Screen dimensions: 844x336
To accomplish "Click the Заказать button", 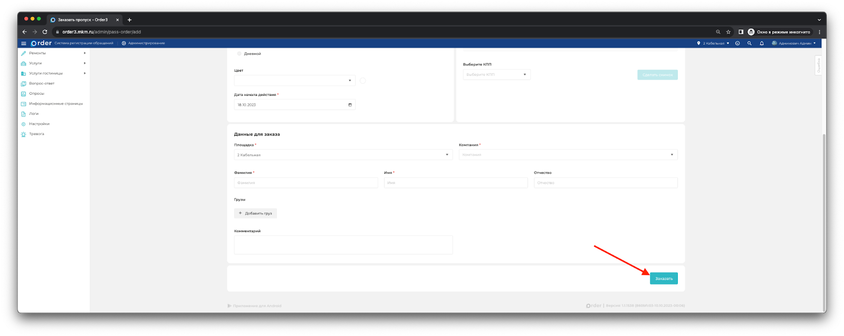I will coord(664,279).
